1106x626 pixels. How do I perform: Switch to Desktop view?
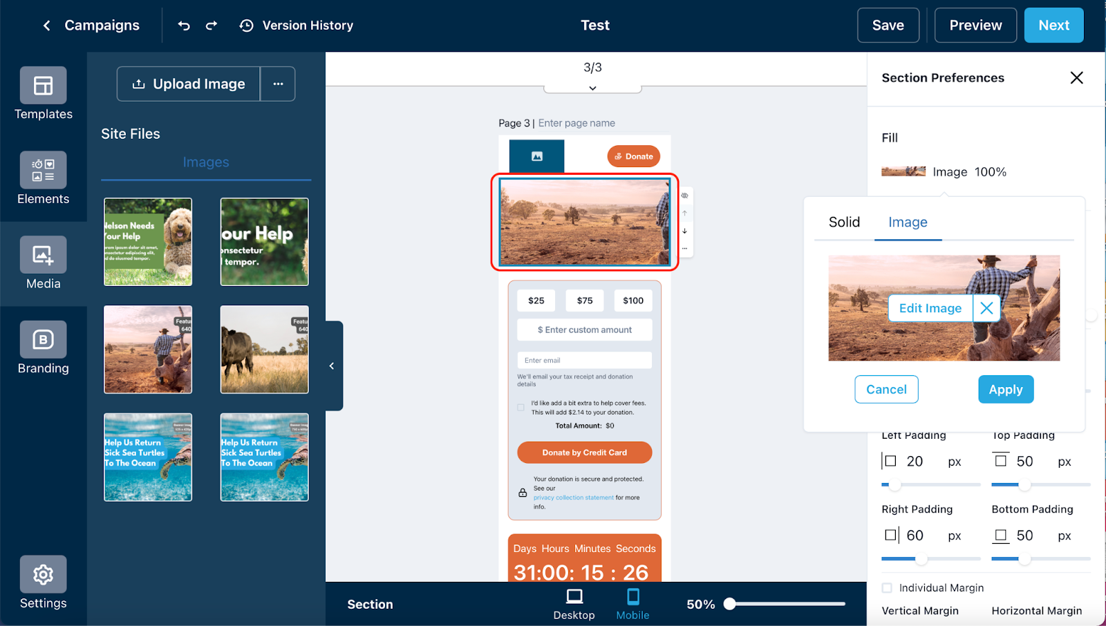coord(574,603)
